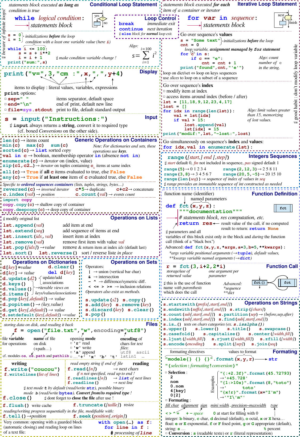The image size is (300, 437).
Task: Click the s = input("Instructions:") line
Action: (56, 119)
